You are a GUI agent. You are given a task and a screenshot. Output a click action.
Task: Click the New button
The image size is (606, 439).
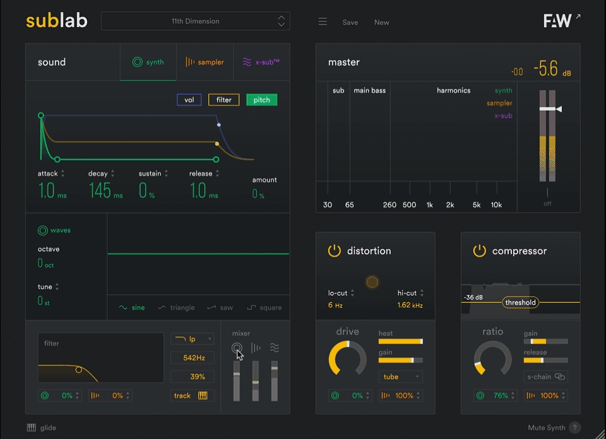tap(381, 23)
